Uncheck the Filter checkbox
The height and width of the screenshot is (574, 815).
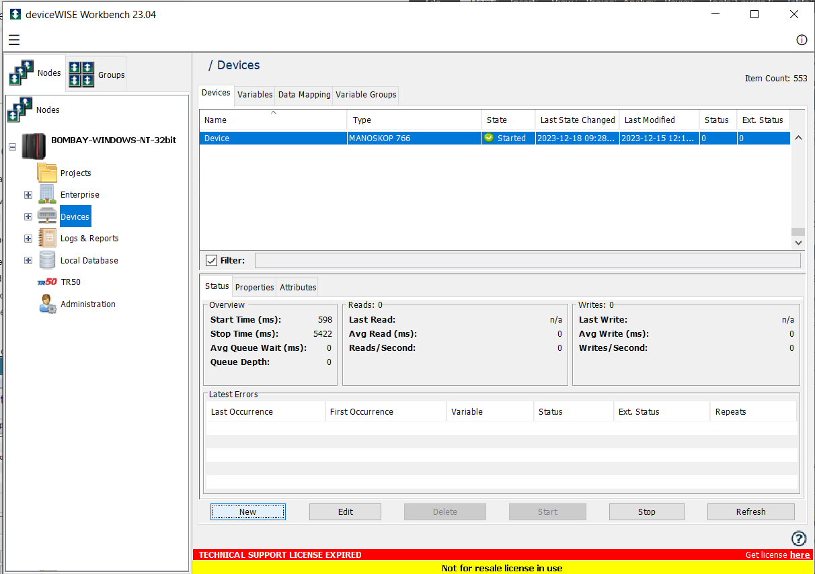pos(212,260)
